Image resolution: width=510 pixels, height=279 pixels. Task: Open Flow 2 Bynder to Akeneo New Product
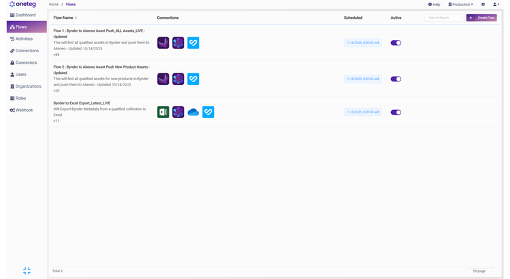101,70
